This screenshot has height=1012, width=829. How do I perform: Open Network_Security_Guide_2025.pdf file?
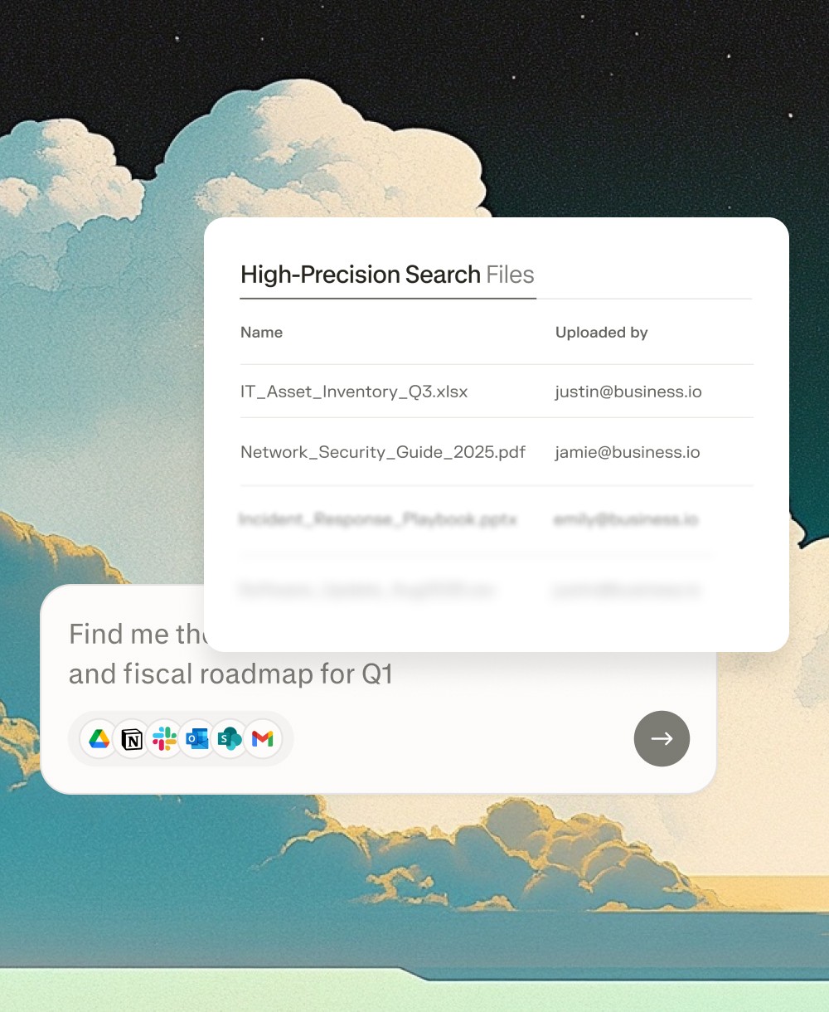click(x=383, y=452)
